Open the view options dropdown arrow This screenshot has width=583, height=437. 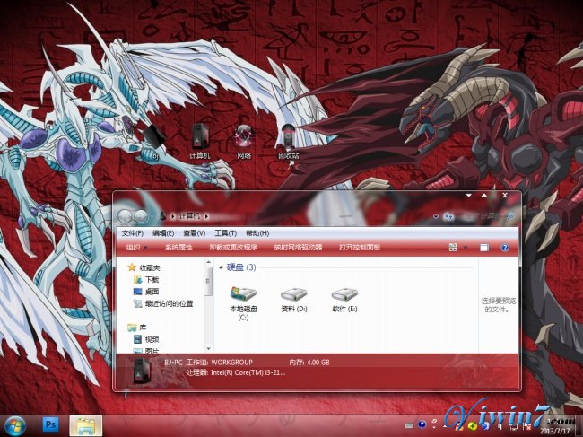coord(465,248)
